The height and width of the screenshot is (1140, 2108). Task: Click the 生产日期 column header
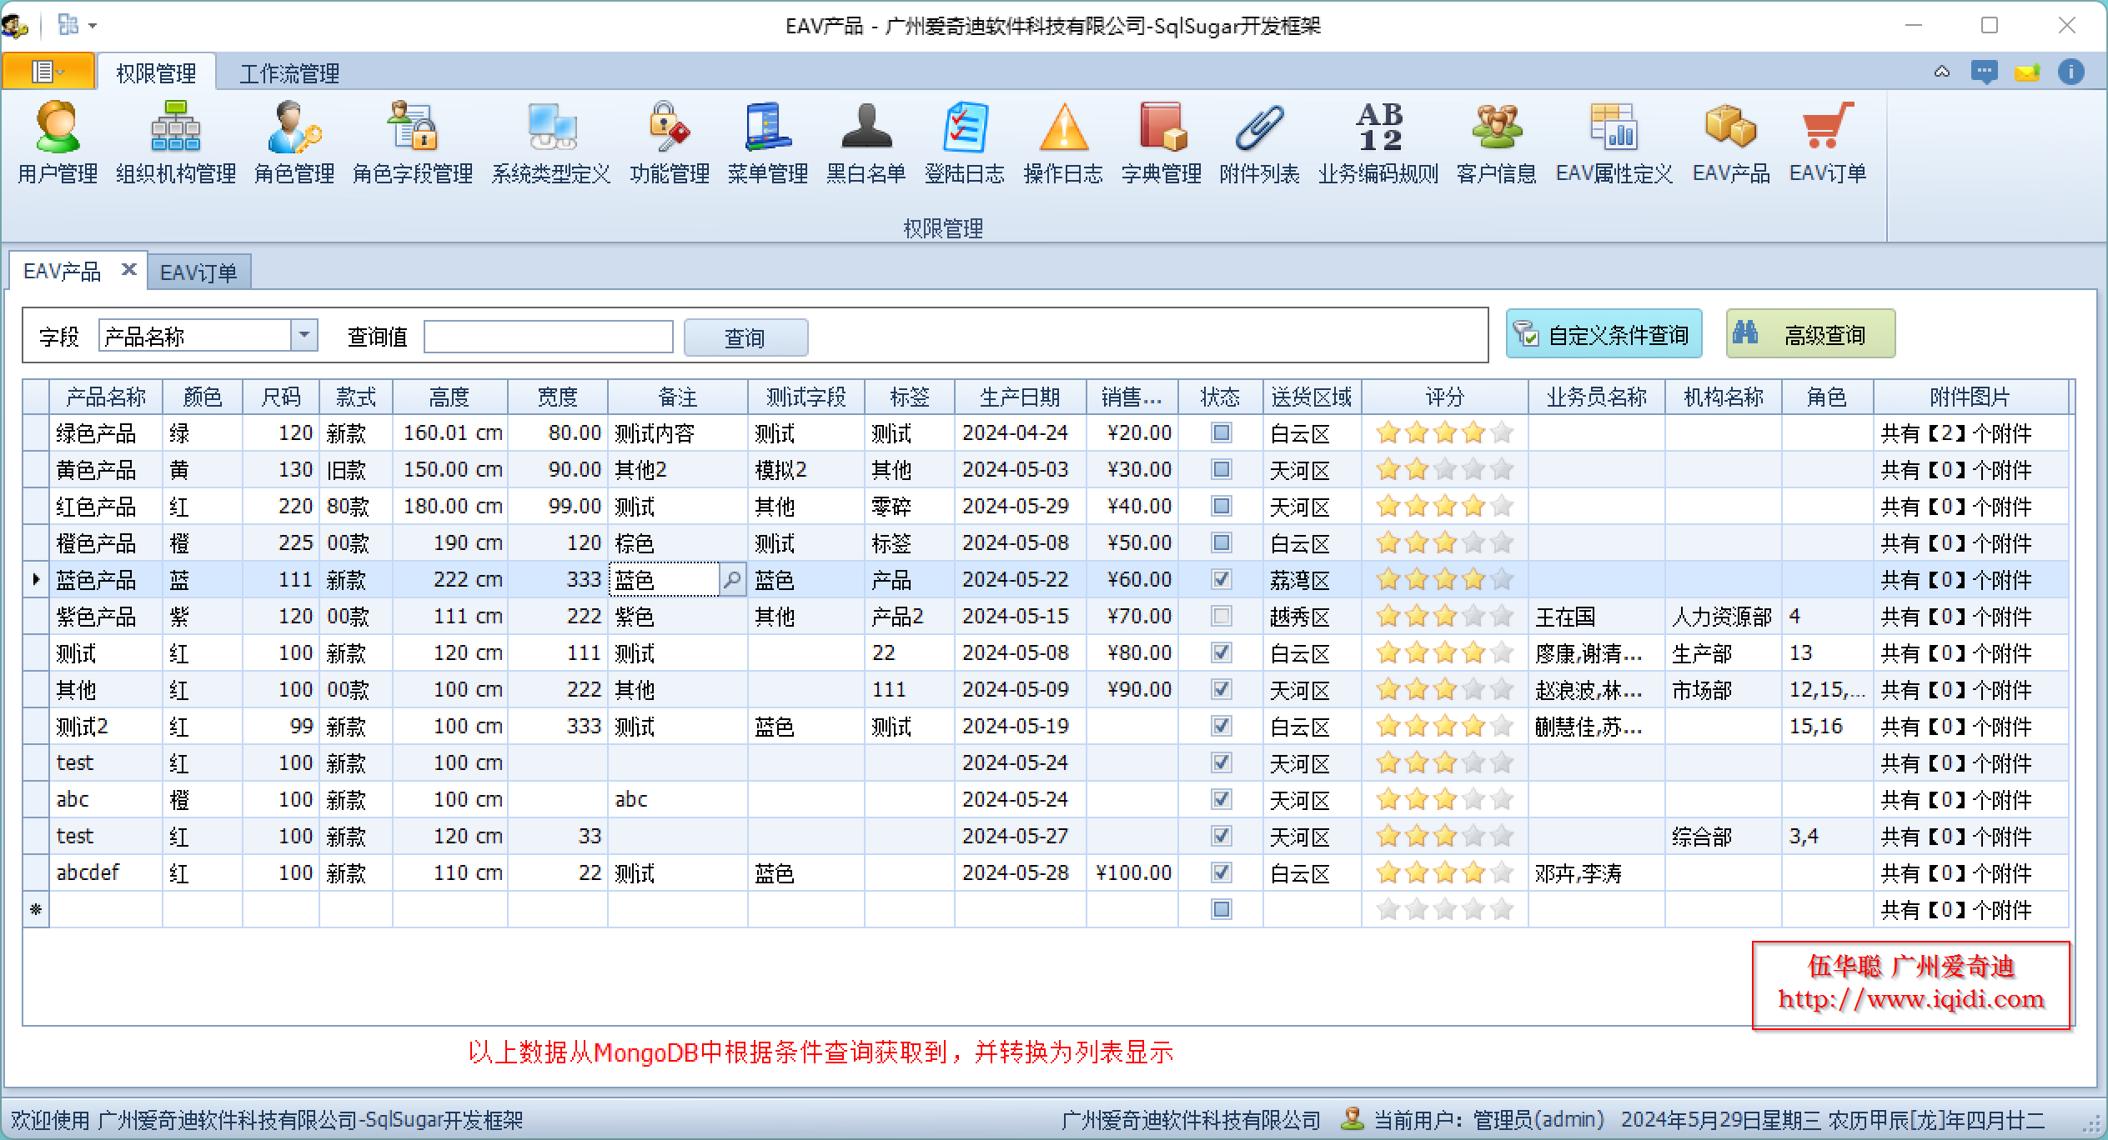tap(1020, 397)
